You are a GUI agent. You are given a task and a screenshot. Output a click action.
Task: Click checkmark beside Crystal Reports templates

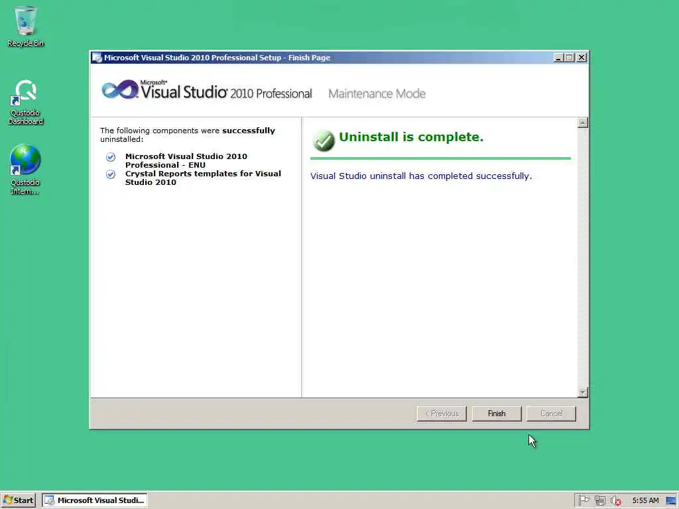111,174
